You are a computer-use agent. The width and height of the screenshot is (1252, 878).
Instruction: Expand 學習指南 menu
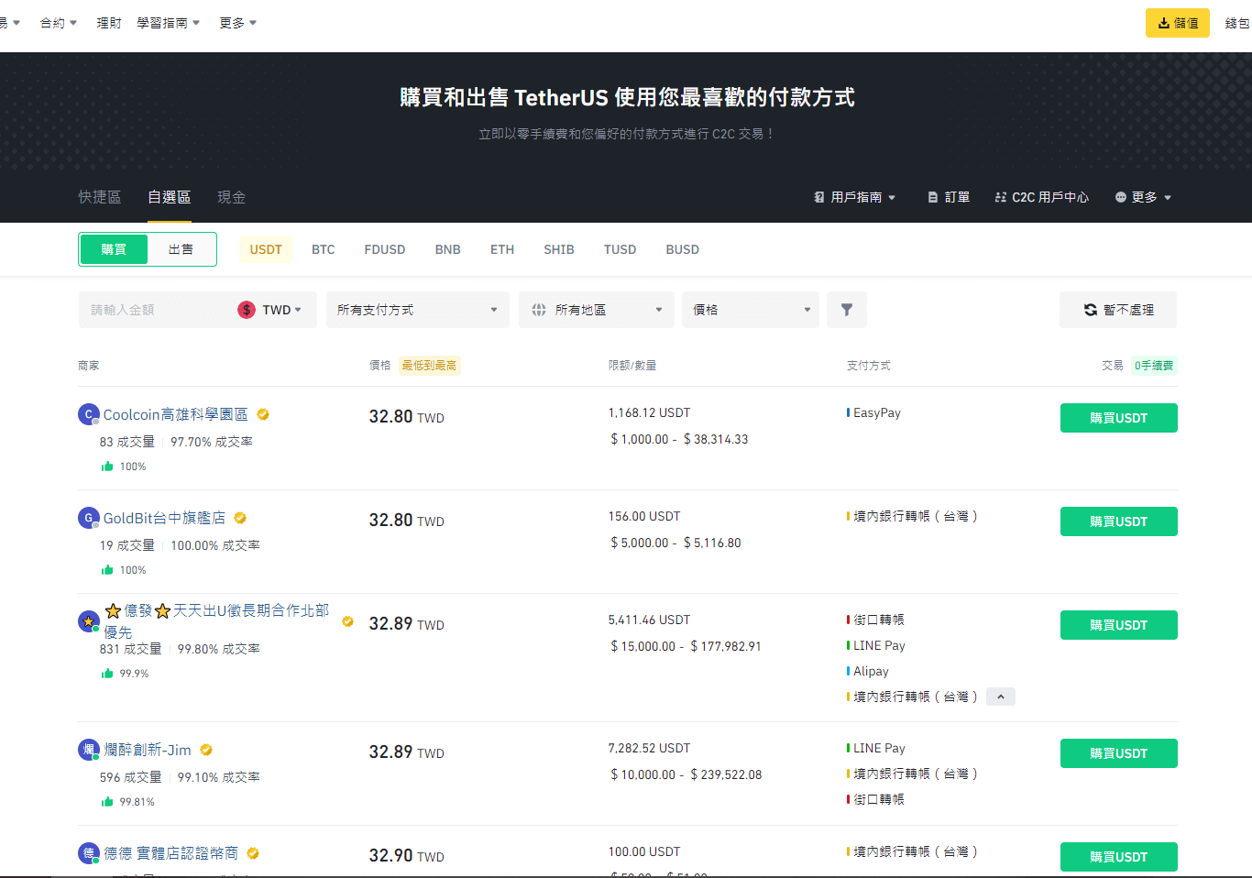169,23
